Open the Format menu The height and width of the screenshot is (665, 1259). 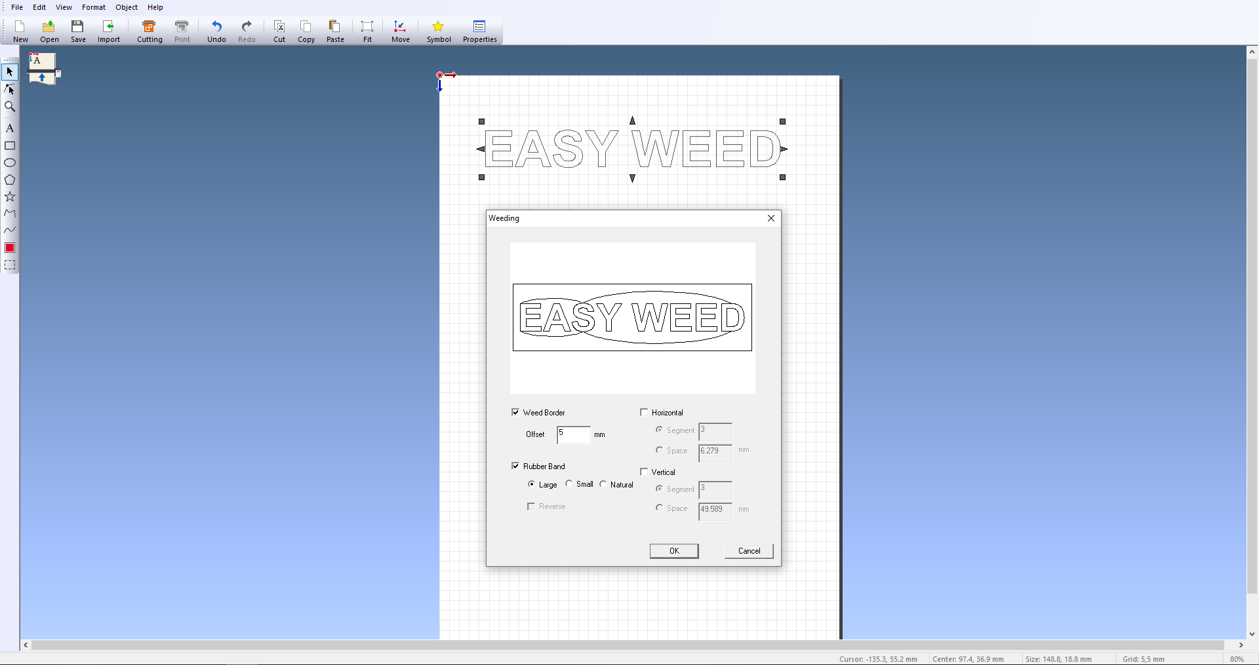click(94, 7)
